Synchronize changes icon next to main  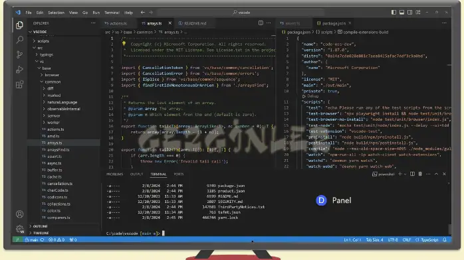pos(42,239)
